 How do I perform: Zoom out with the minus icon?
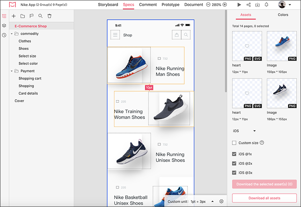pyautogui.click(x=208, y=4)
